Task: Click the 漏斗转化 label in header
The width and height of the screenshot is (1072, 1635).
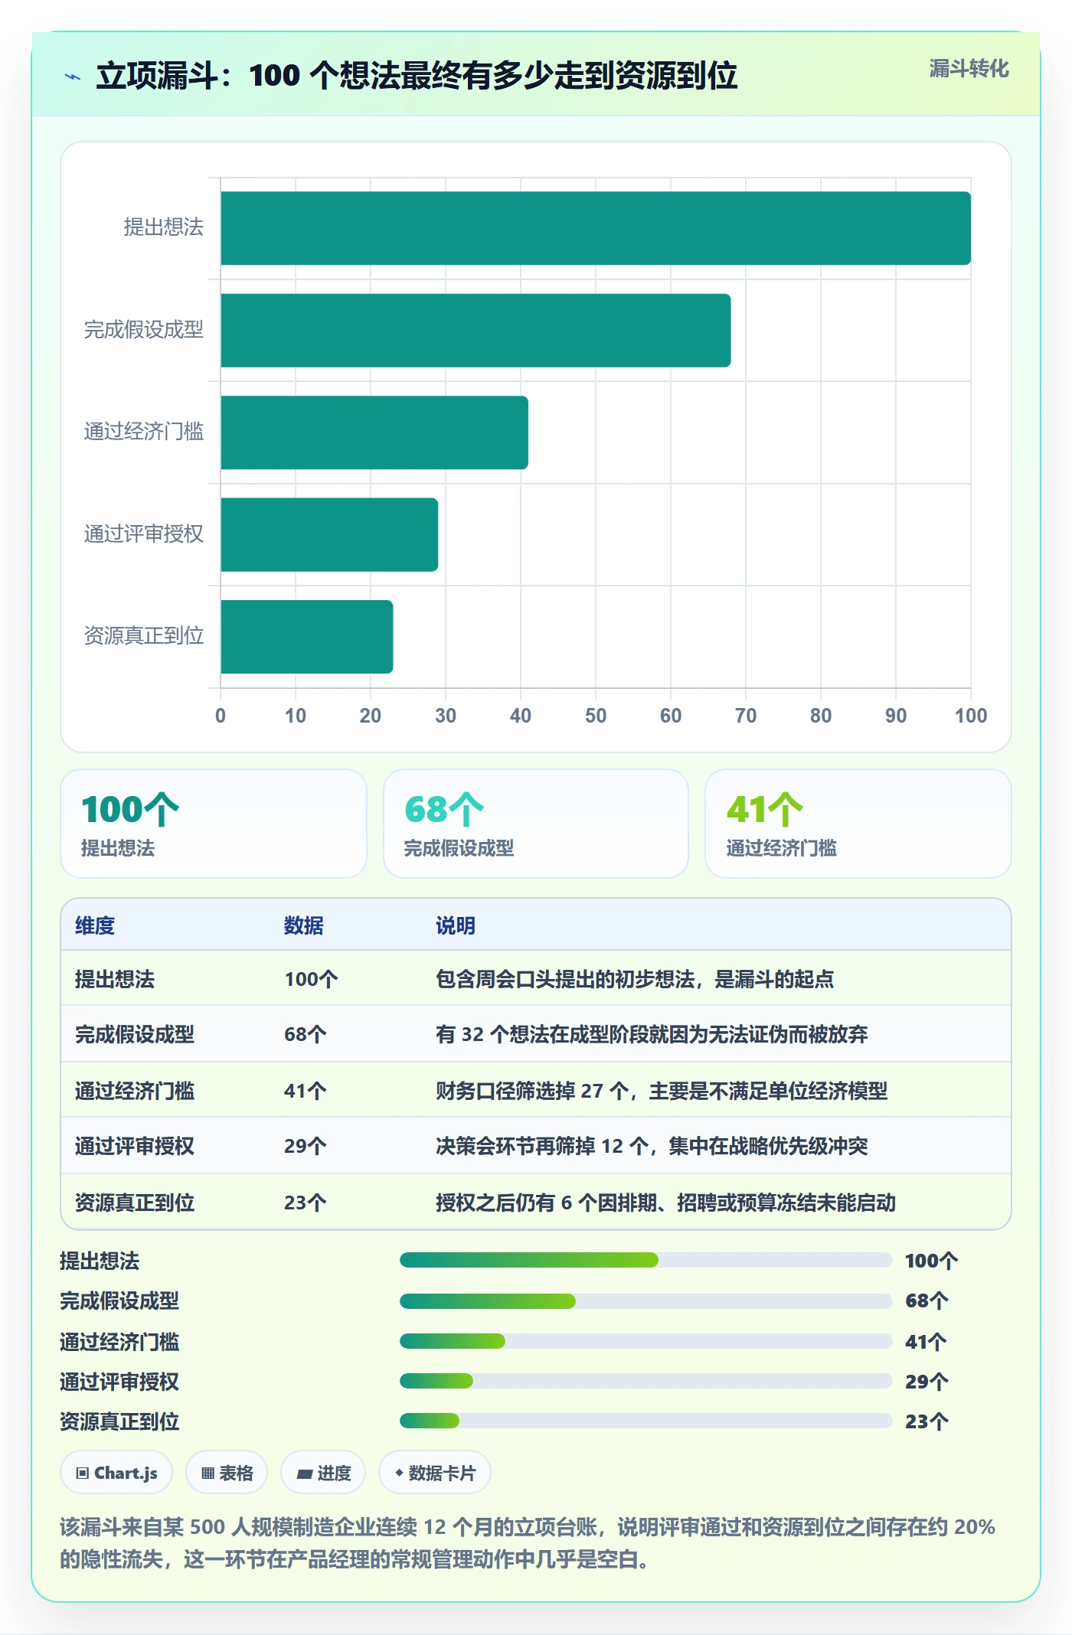Action: tap(969, 69)
